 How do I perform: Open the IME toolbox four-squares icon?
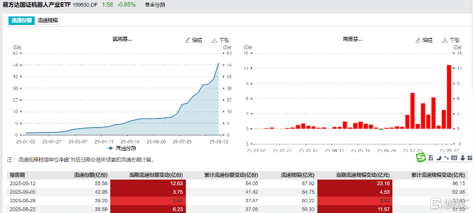click(470, 157)
